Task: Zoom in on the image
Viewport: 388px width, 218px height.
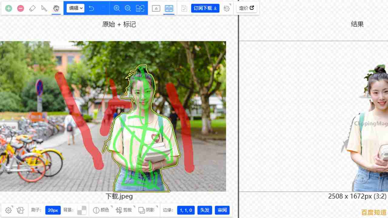Action: [117, 8]
